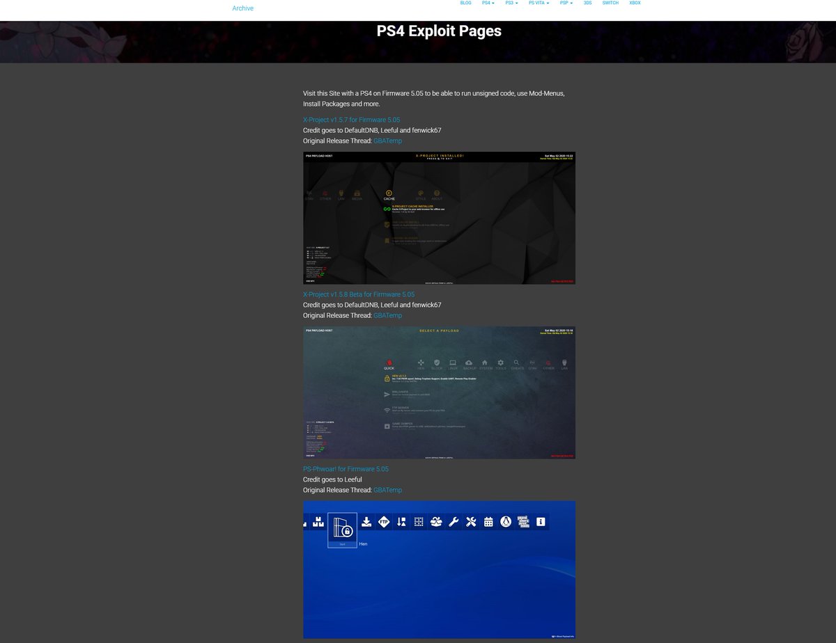Click the "Hen" label in the PS-Phwoar screenshot
The width and height of the screenshot is (836, 643).
coord(363,543)
